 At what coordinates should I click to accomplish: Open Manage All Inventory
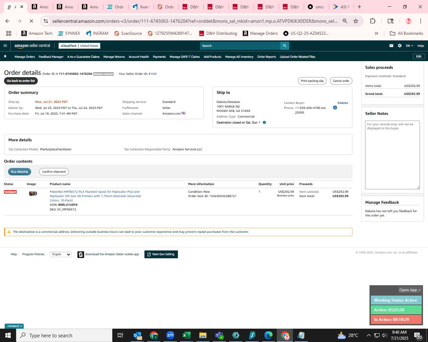(239, 57)
